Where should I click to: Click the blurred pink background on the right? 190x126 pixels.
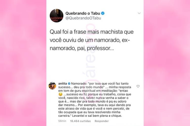point(167,63)
